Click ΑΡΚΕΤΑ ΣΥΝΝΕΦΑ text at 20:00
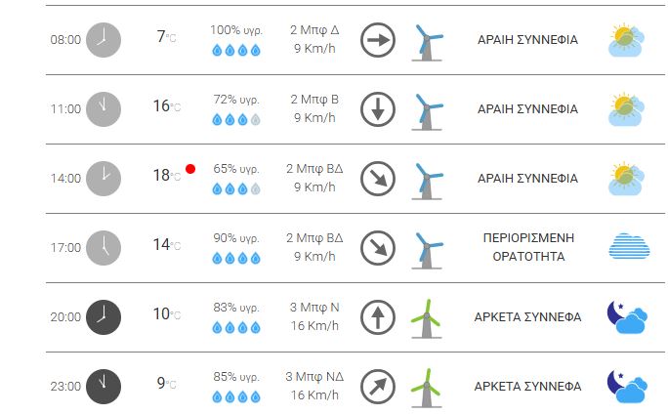 tap(527, 317)
